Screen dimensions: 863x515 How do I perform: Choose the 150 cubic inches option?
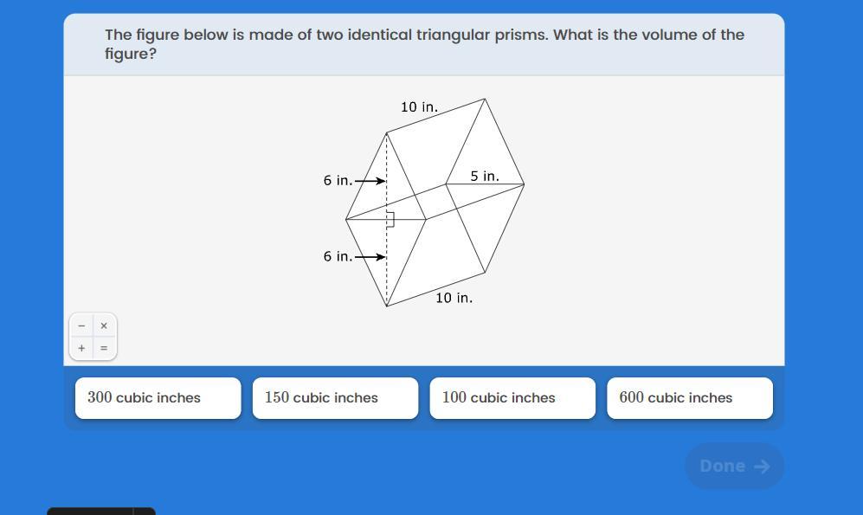click(x=335, y=398)
